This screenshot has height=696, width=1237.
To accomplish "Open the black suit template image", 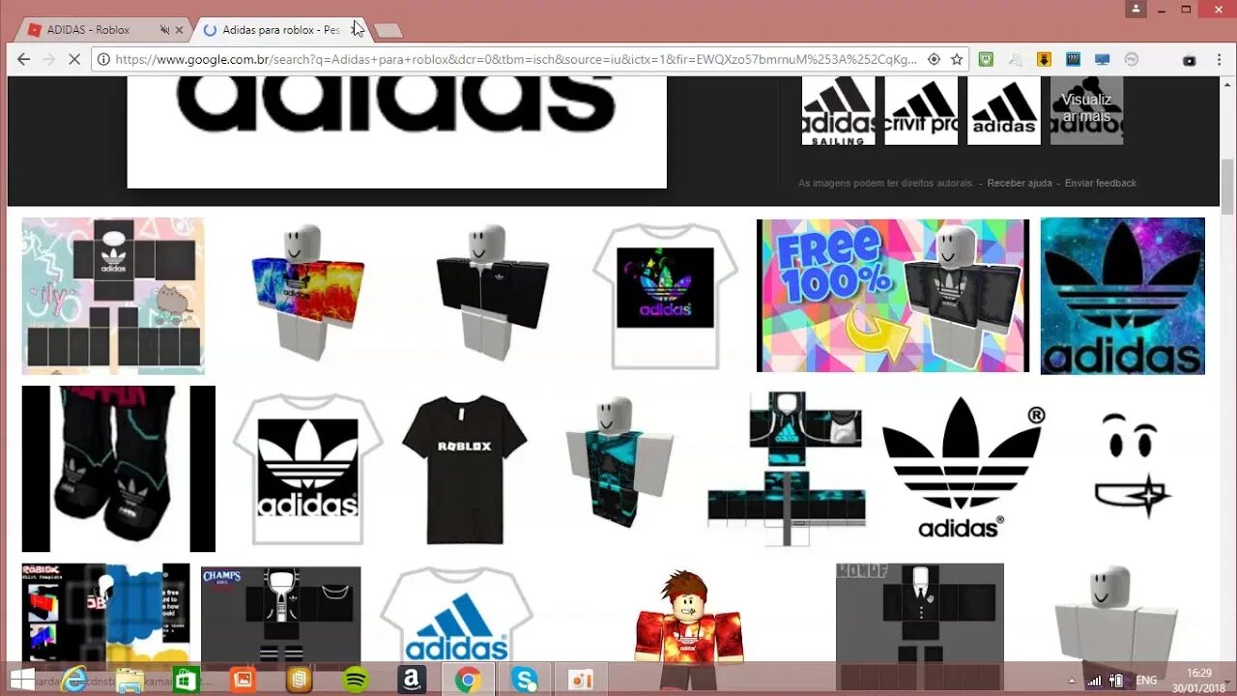I will [920, 614].
